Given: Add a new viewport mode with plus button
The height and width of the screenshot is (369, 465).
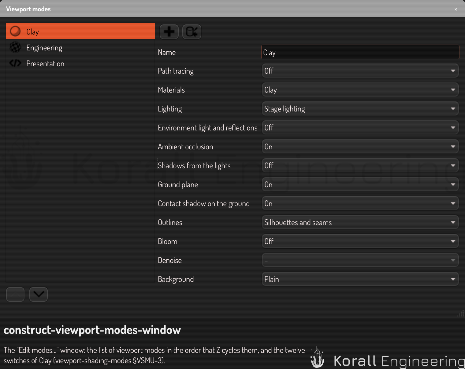Looking at the screenshot, I should pyautogui.click(x=169, y=32).
